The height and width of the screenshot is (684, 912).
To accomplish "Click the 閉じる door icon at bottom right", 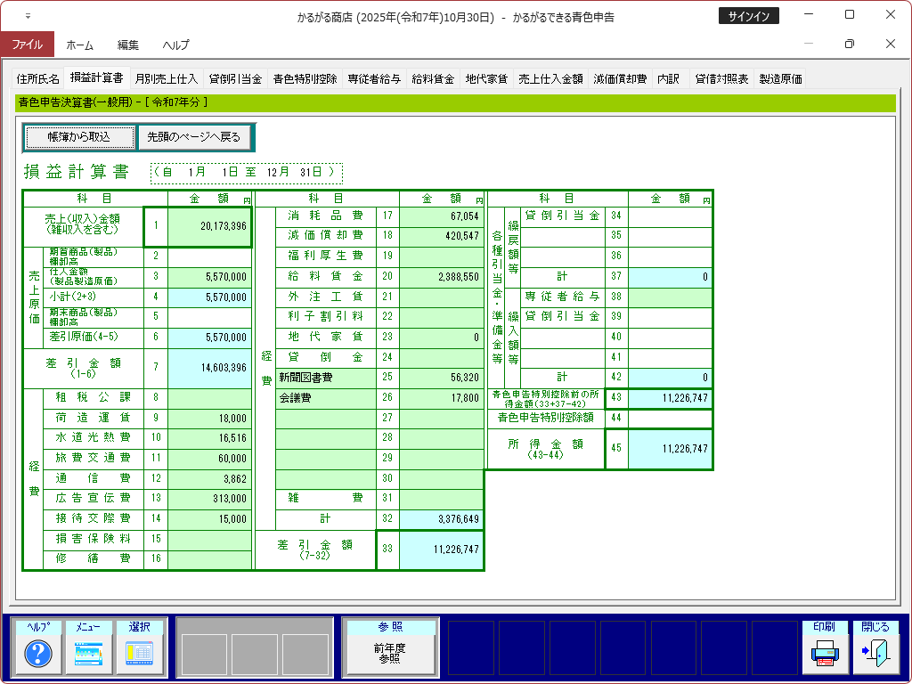I will 875,655.
